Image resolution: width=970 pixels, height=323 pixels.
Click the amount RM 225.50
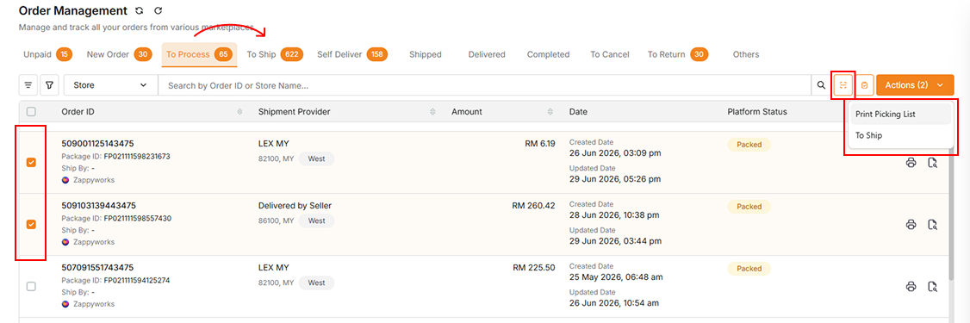coord(534,267)
